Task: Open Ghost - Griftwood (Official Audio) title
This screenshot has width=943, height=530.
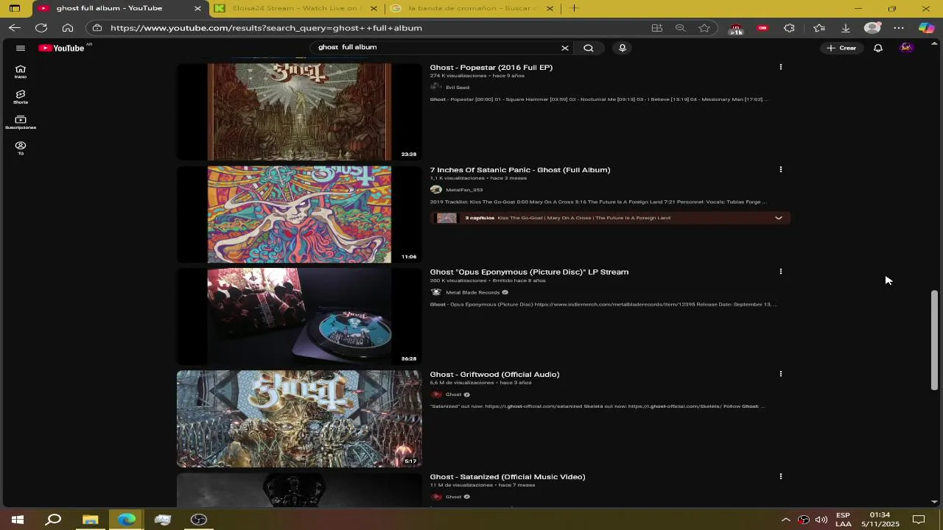Action: pyautogui.click(x=494, y=374)
